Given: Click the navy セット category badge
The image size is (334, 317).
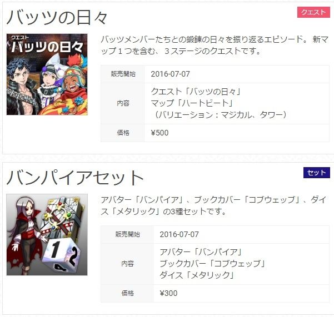Looking at the screenshot, I should (317, 173).
